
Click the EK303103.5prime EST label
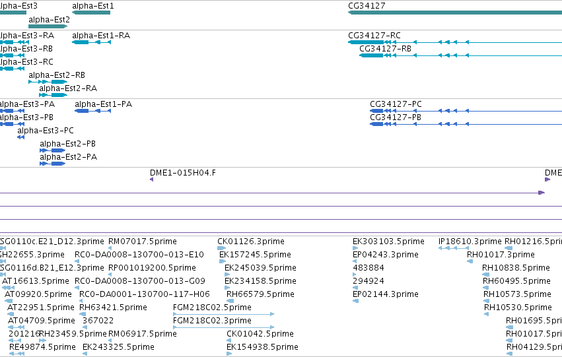pos(388,242)
